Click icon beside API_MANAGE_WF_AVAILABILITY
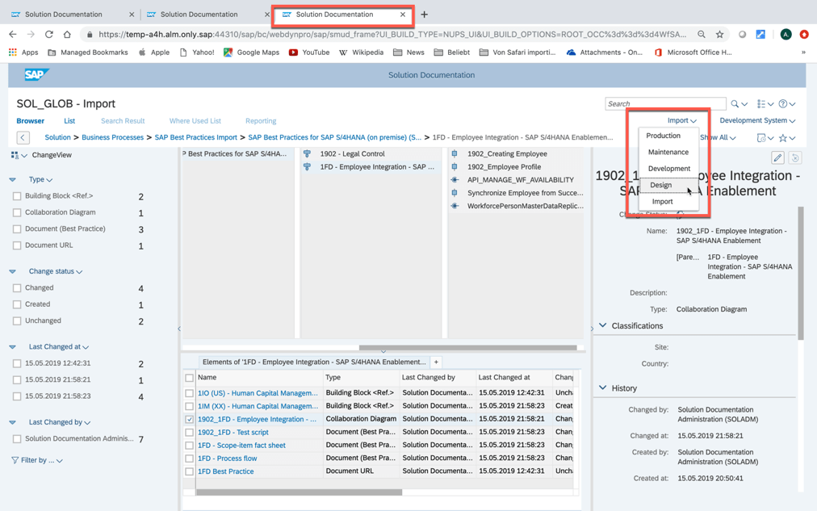Viewport: 817px width, 511px height. coord(455,180)
